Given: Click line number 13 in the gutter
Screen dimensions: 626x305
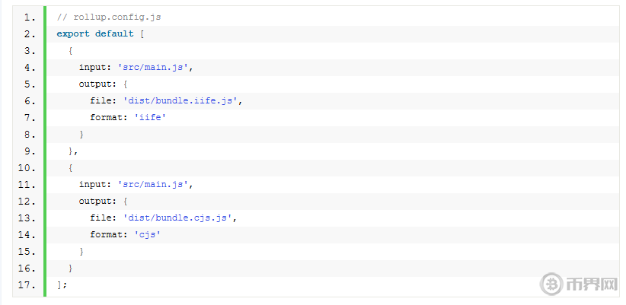Looking at the screenshot, I should tap(26, 218).
